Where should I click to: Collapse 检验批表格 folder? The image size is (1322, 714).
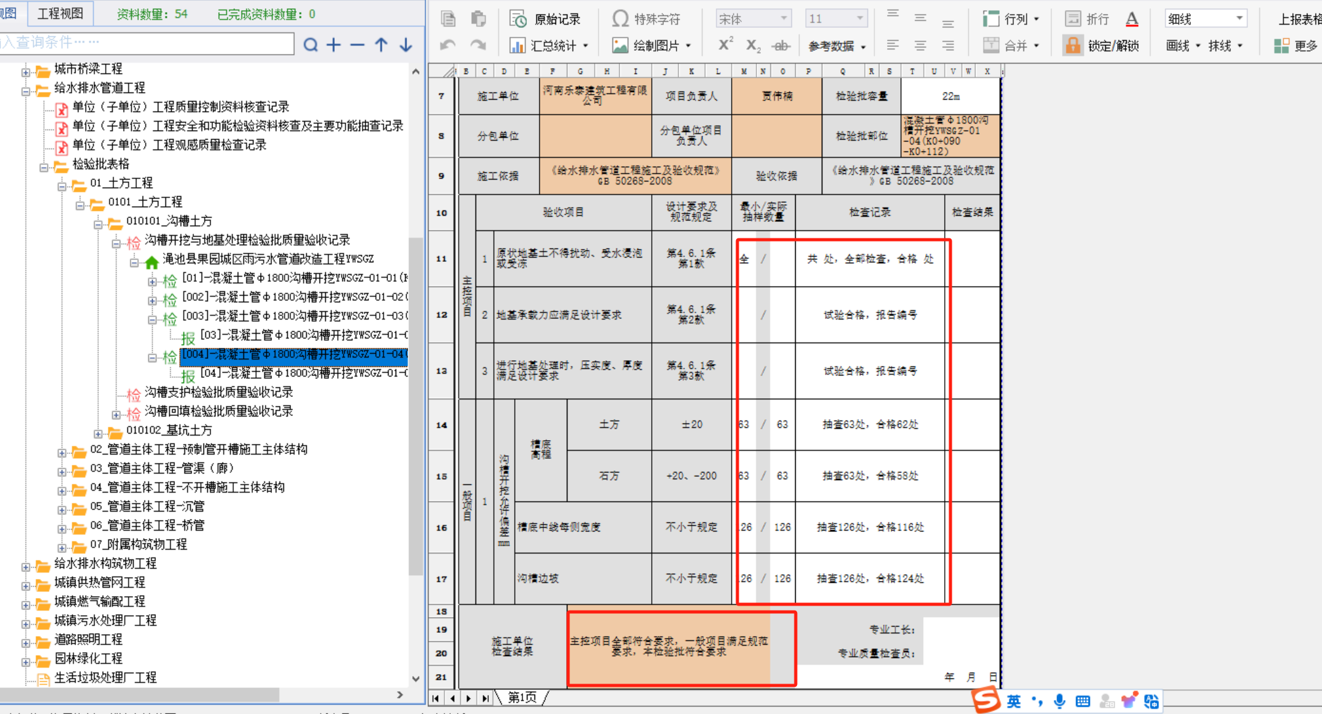click(x=44, y=167)
